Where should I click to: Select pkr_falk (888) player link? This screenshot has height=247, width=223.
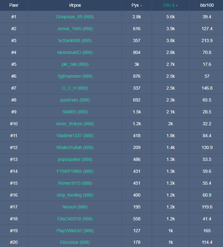pyautogui.click(x=75, y=64)
